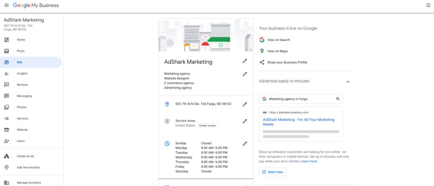The height and width of the screenshot is (186, 434).
Task: Click the Info storefront icon
Action: pyautogui.click(x=7, y=62)
